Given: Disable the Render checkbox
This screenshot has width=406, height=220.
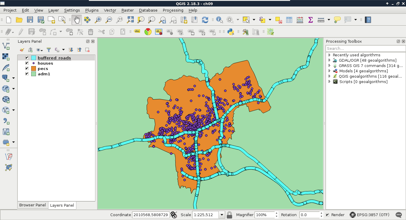Looking at the screenshot, I should (328, 215).
